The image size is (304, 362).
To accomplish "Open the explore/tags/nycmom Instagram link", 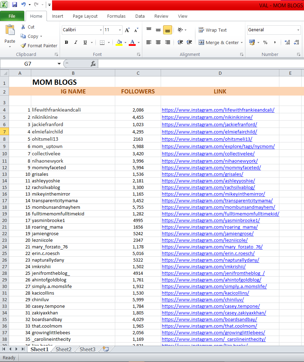I will 218,146.
